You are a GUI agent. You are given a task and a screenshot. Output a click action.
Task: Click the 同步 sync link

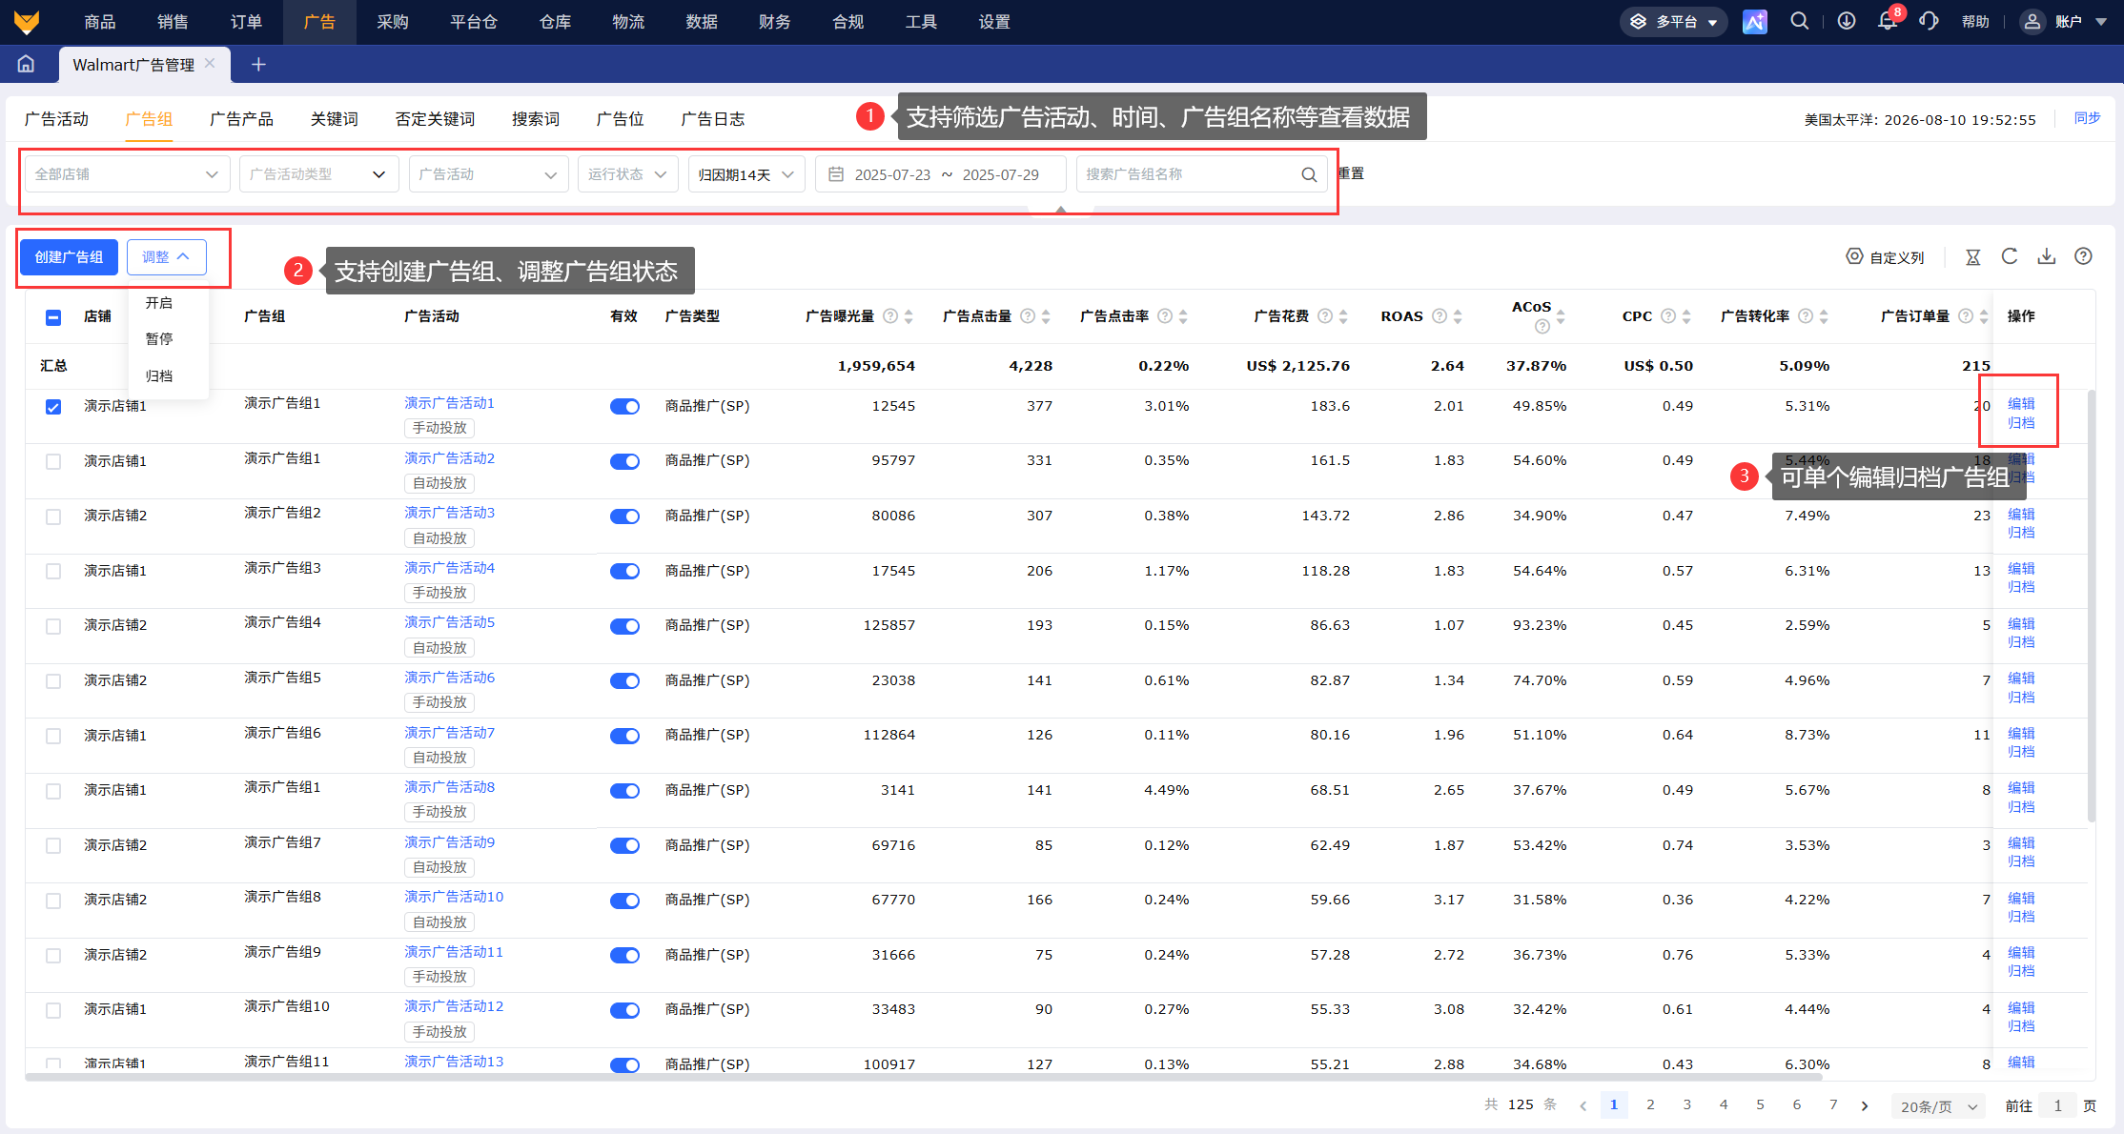pyautogui.click(x=2087, y=118)
